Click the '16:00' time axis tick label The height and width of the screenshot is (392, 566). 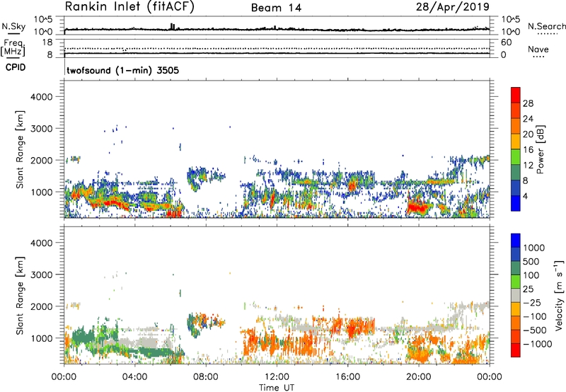point(347,377)
